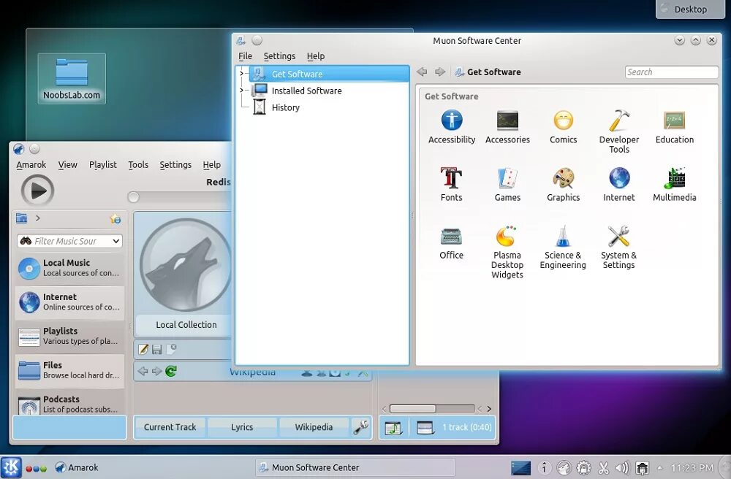Open Amarok's Help menu
This screenshot has width=731, height=479.
pos(212,165)
